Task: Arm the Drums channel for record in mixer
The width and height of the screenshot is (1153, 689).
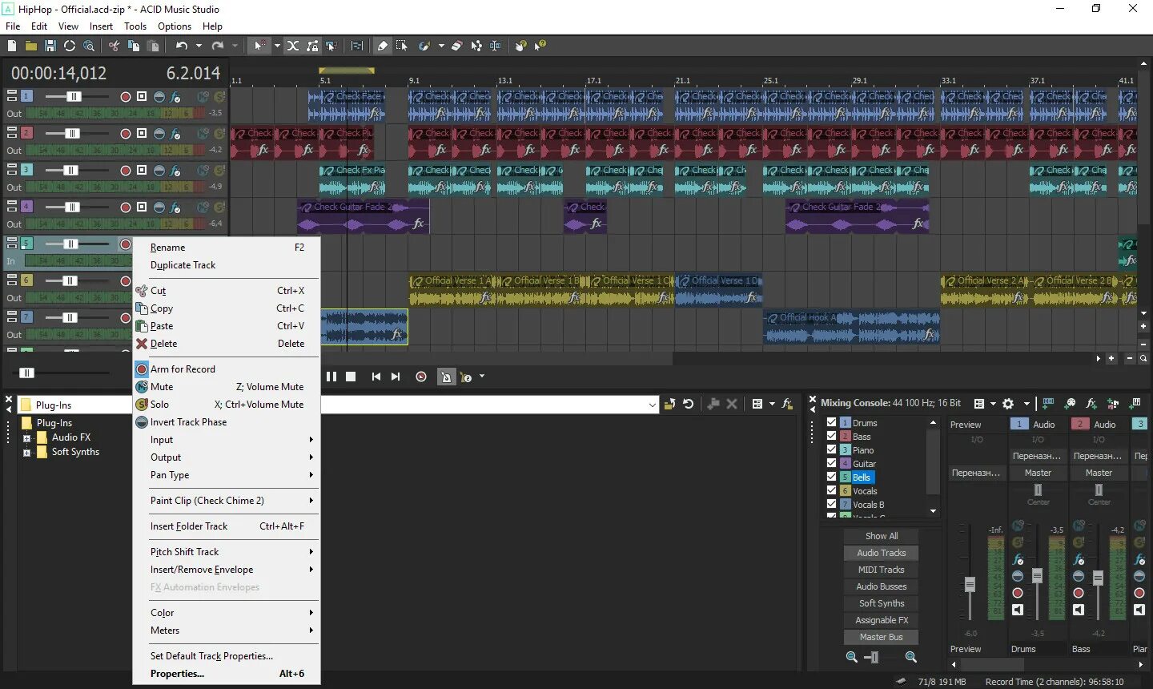Action: point(1018,593)
